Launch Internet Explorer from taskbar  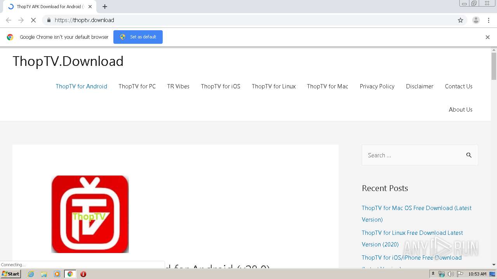click(x=31, y=274)
